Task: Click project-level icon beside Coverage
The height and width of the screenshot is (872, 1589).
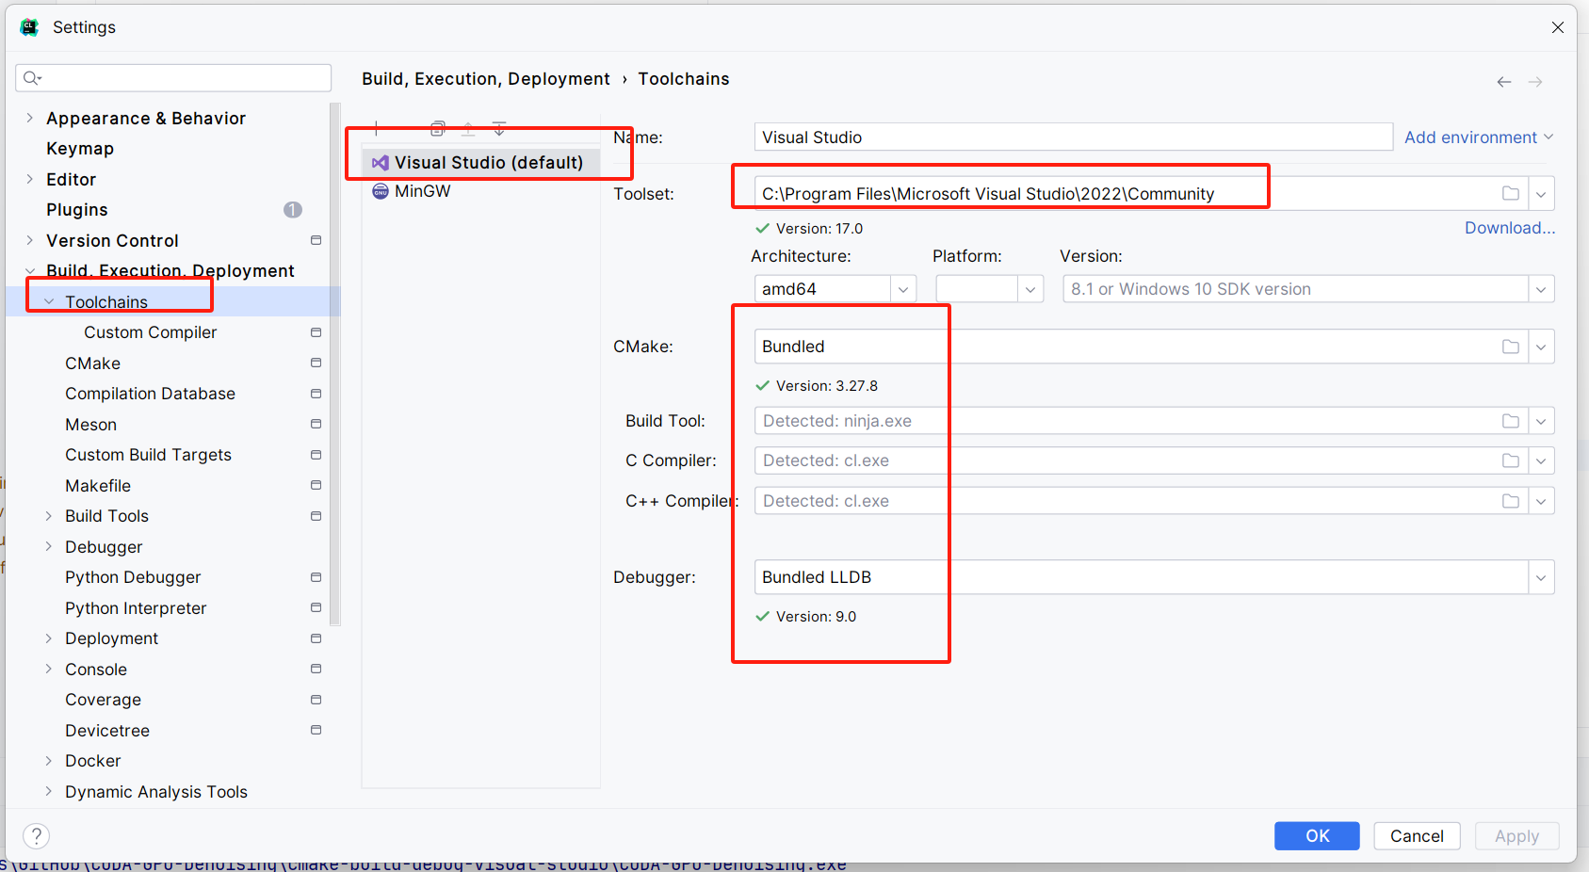Action: point(316,700)
